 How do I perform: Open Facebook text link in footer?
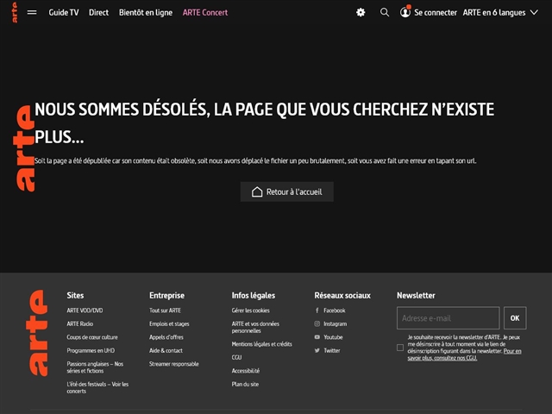[x=335, y=310]
